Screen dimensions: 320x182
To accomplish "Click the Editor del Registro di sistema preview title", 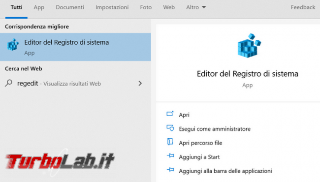I will (x=247, y=74).
